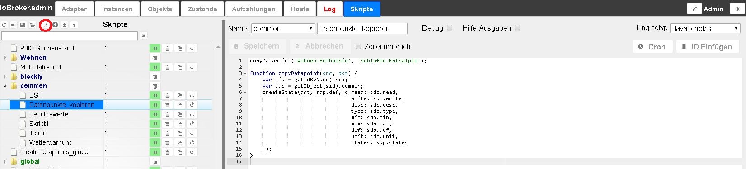
Task: Click the Speichern button
Action: [257, 46]
